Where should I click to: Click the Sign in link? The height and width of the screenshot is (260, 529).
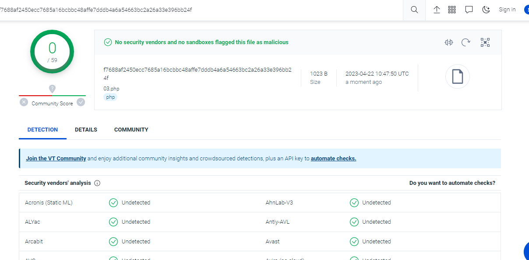[x=507, y=10]
